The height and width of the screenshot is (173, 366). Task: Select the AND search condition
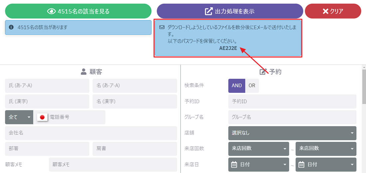coord(237,86)
